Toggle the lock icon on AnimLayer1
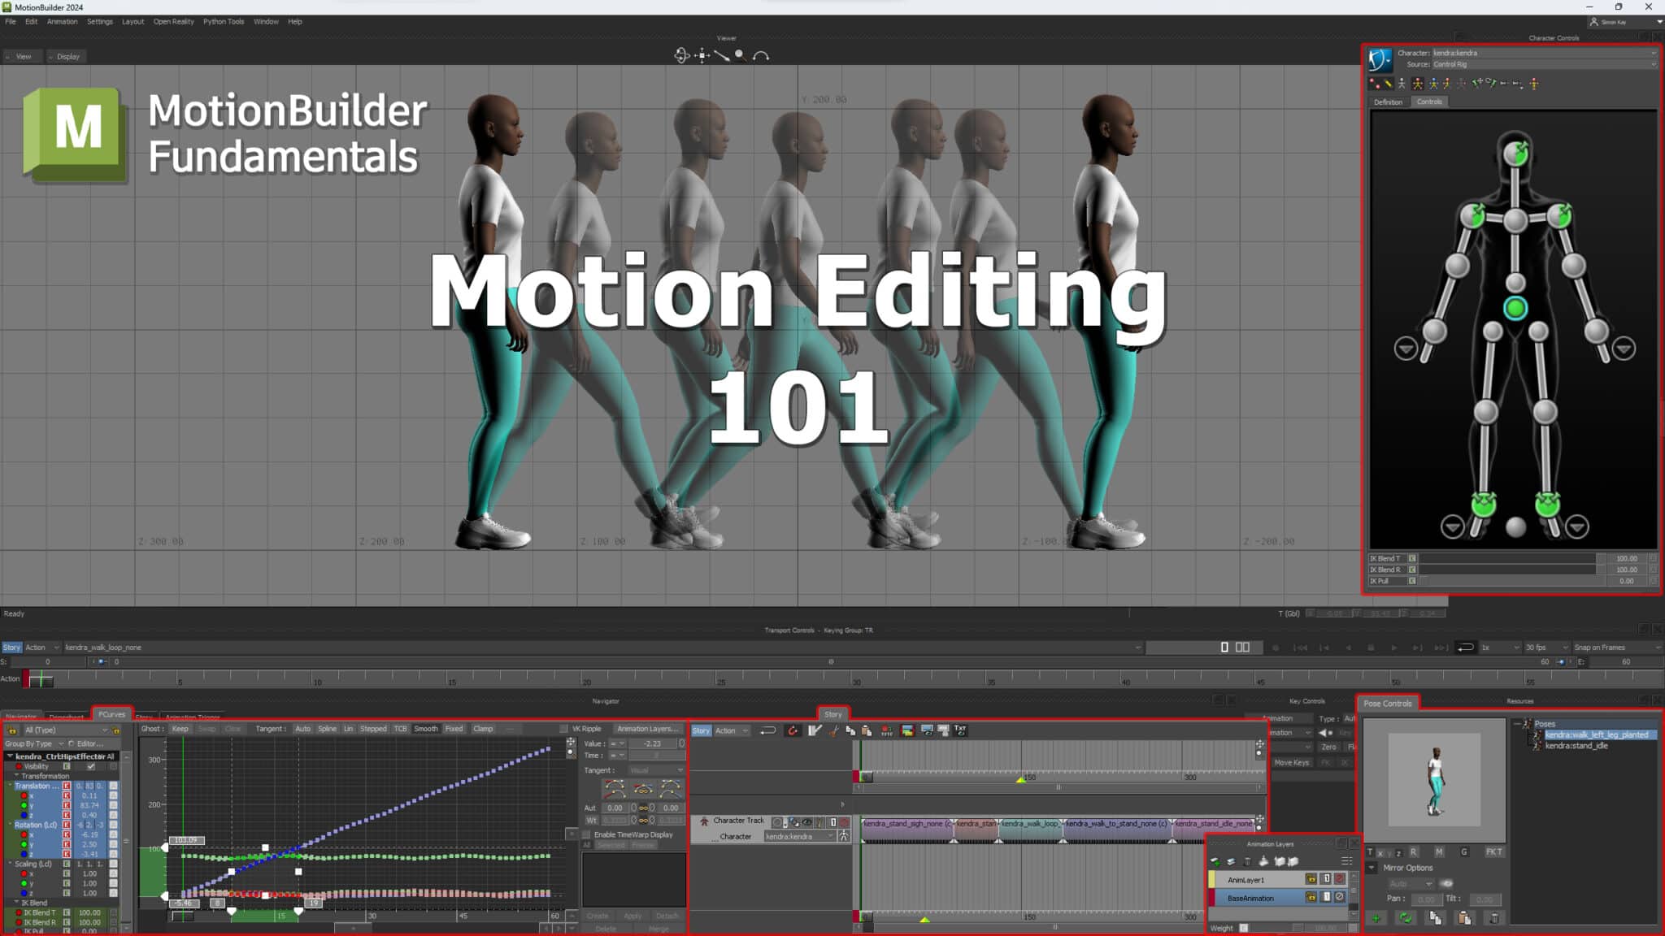Image resolution: width=1665 pixels, height=936 pixels. click(1311, 880)
